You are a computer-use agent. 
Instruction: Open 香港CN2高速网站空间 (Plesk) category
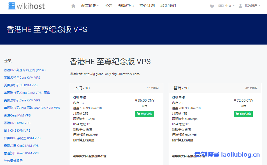(x=25, y=70)
